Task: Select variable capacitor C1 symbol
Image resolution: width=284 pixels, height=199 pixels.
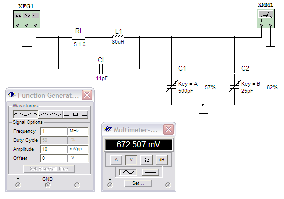Action: [171, 86]
